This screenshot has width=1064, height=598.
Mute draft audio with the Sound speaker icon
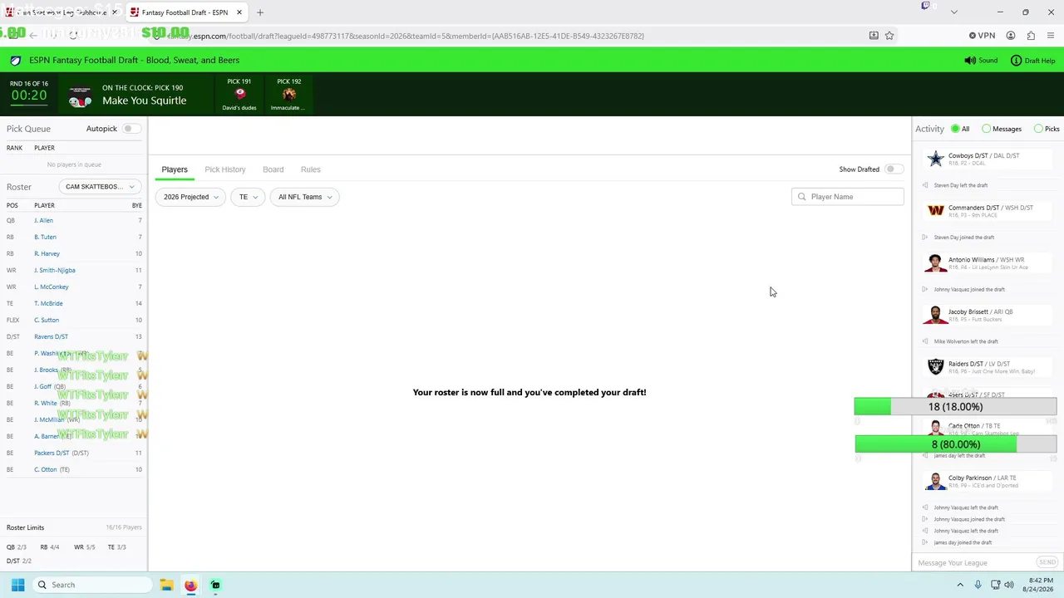click(x=969, y=61)
